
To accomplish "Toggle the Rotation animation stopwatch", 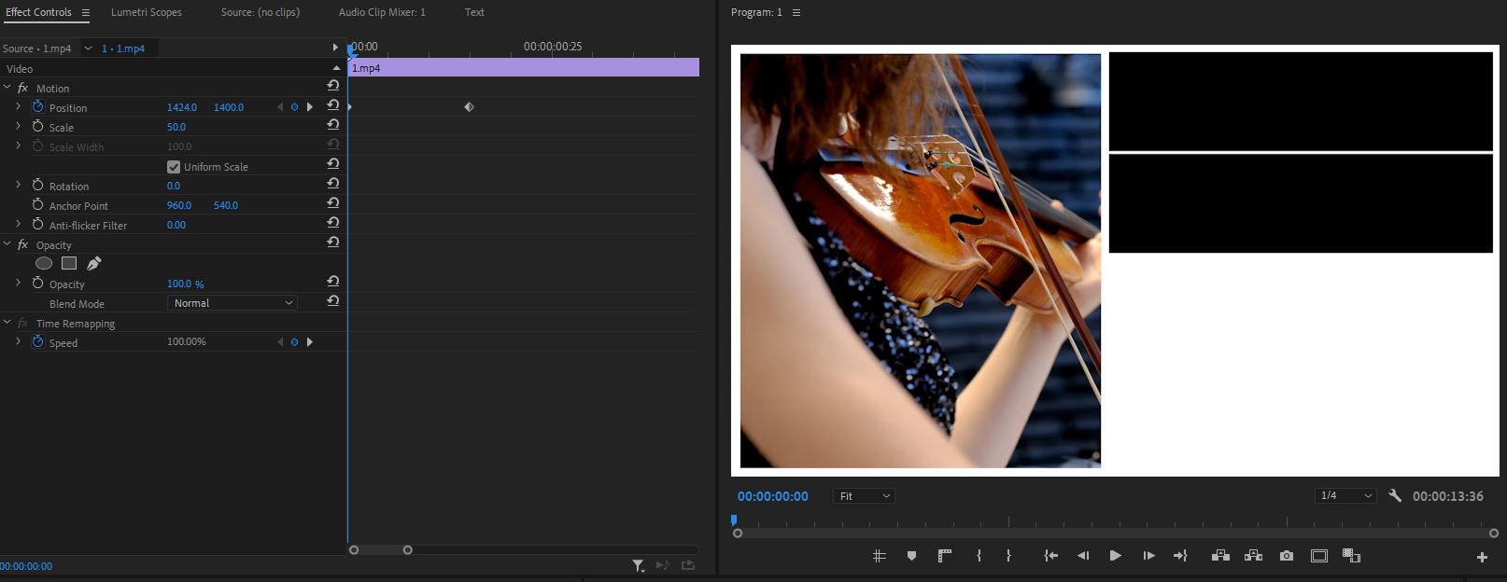I will coord(38,186).
